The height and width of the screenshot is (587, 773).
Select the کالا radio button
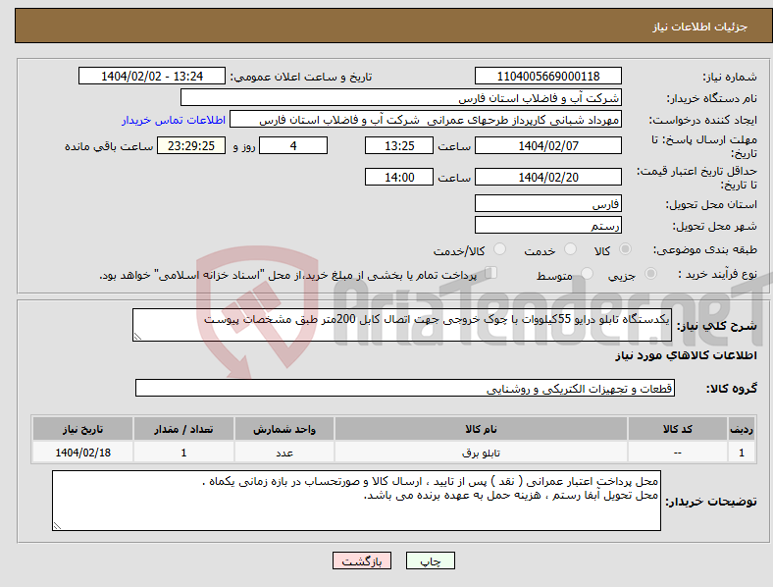(625, 249)
